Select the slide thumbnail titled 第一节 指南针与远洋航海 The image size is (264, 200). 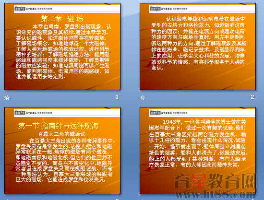tap(62, 151)
